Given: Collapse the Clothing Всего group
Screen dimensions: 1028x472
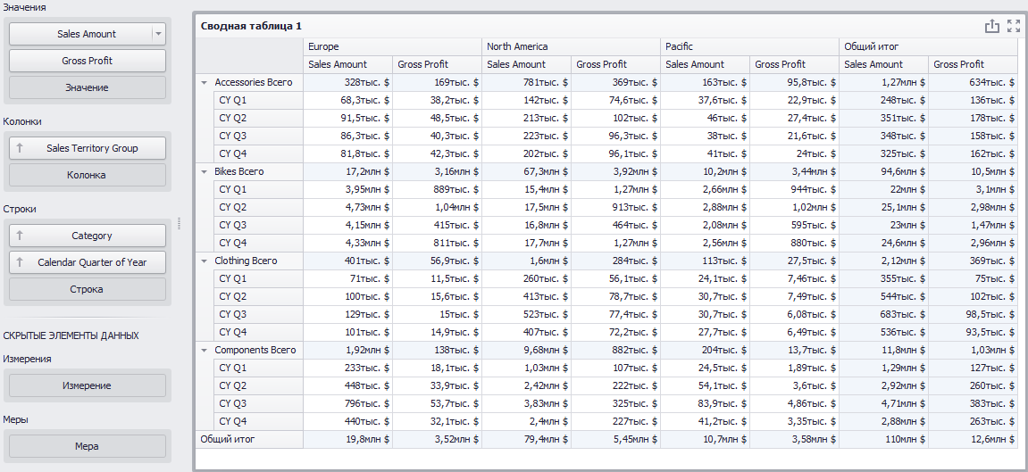Looking at the screenshot, I should tap(204, 261).
